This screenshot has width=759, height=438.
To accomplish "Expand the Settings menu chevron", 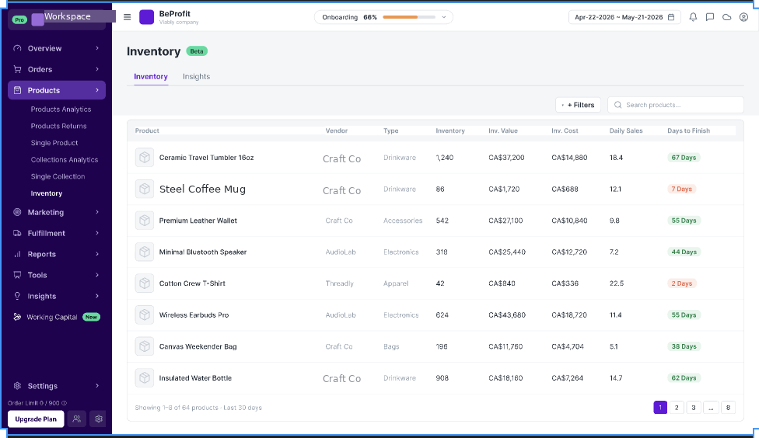I will coord(97,386).
